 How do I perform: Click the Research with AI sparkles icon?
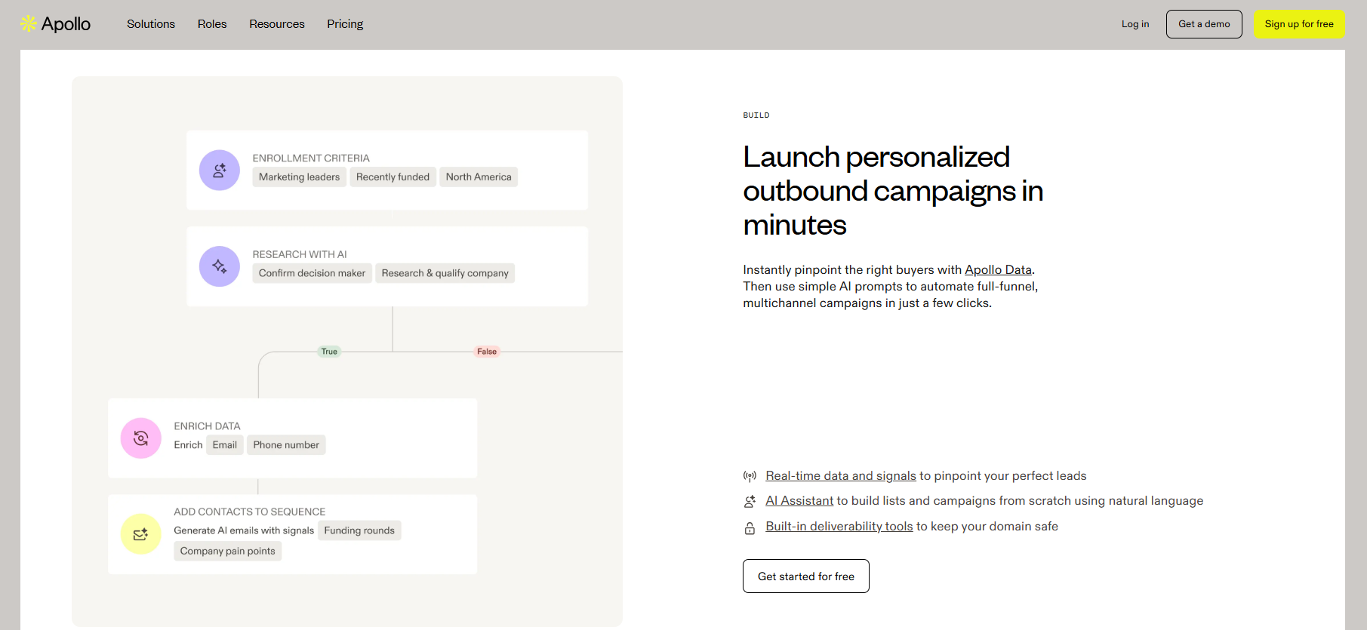[x=219, y=266]
